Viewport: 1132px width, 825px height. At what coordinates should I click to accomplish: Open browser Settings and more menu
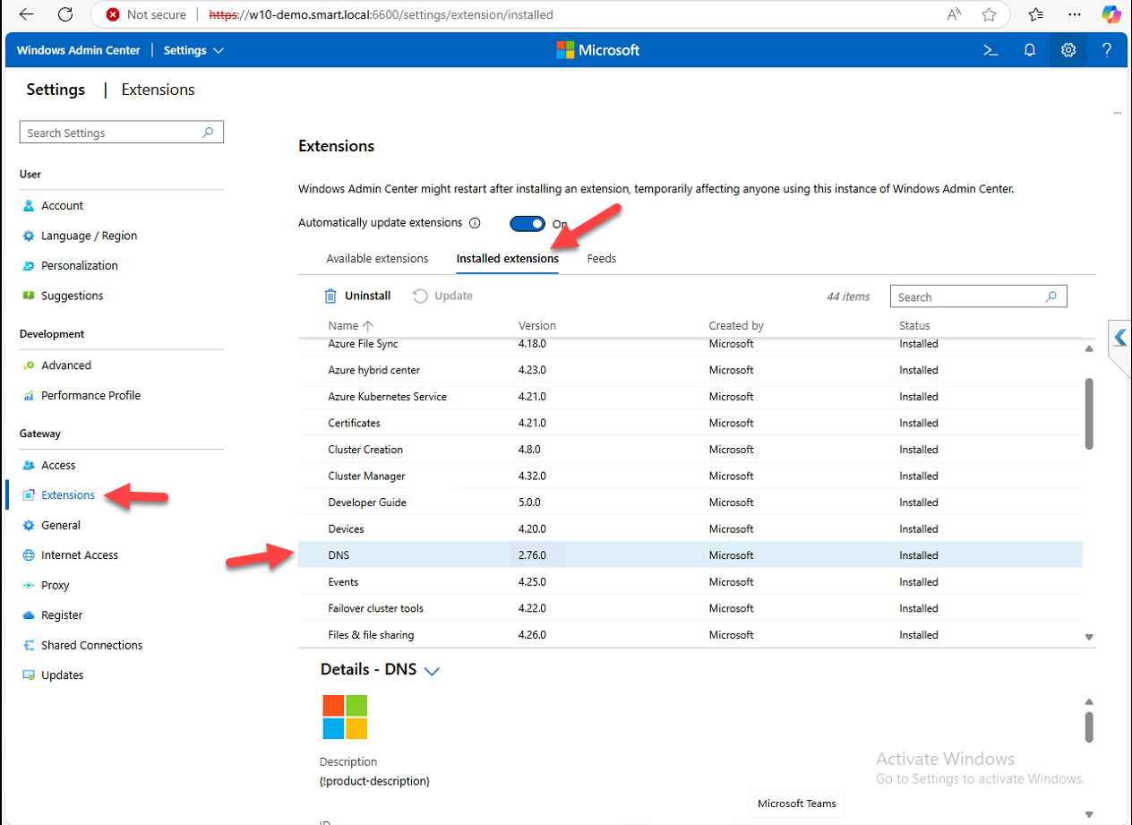[1074, 14]
